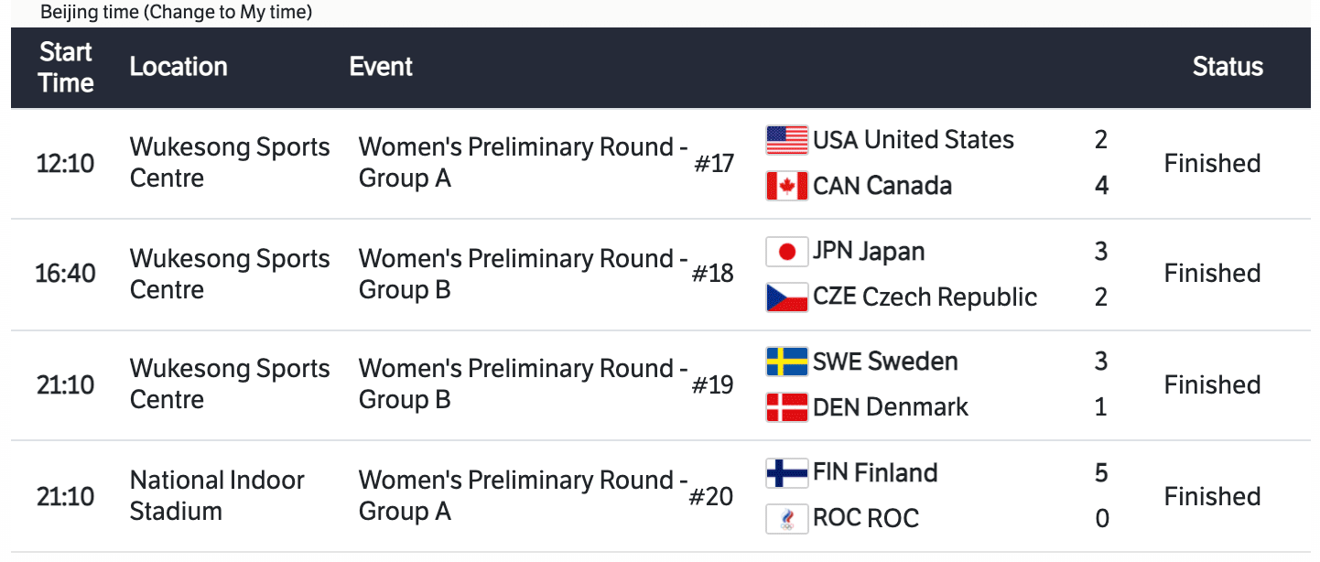Click the Finland flag icon

786,473
